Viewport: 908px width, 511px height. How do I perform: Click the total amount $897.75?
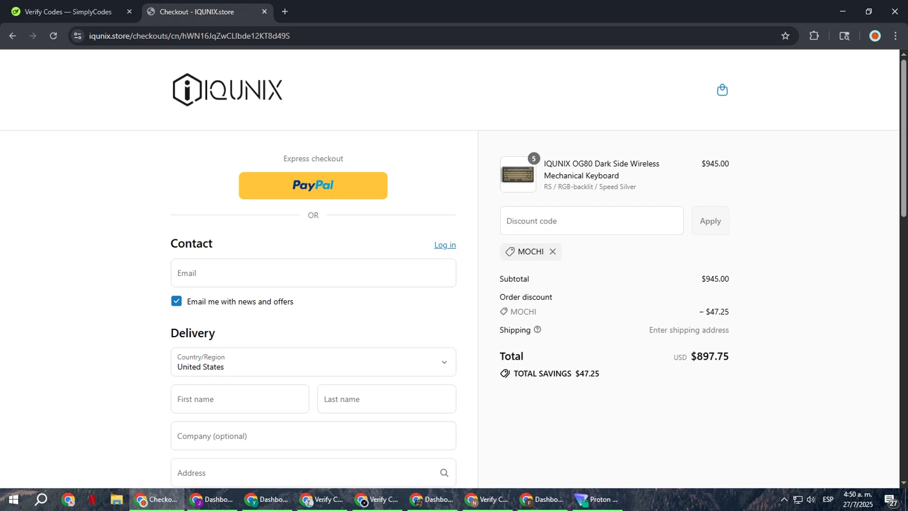(x=709, y=357)
